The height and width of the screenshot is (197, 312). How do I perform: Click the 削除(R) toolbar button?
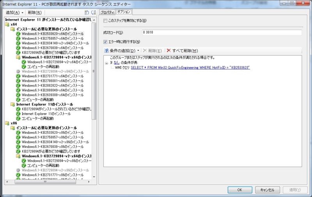pyautogui.click(x=35, y=13)
